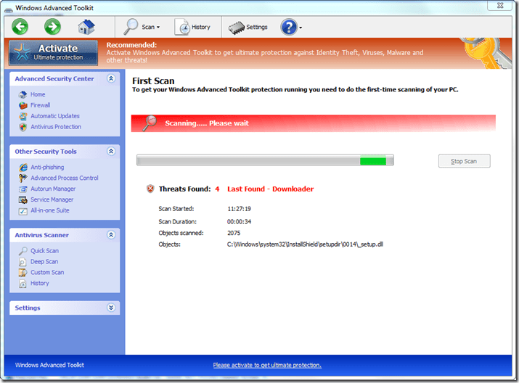This screenshot has height=383, width=519.
Task: Collapse the Other Security Tools panel
Action: pos(110,152)
